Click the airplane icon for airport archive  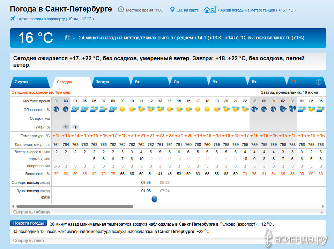pyautogui.click(x=13, y=18)
